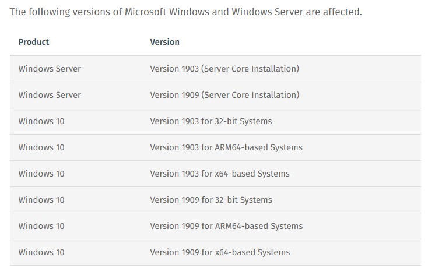Click Windows Server in the Version 1909 row

(x=50, y=95)
